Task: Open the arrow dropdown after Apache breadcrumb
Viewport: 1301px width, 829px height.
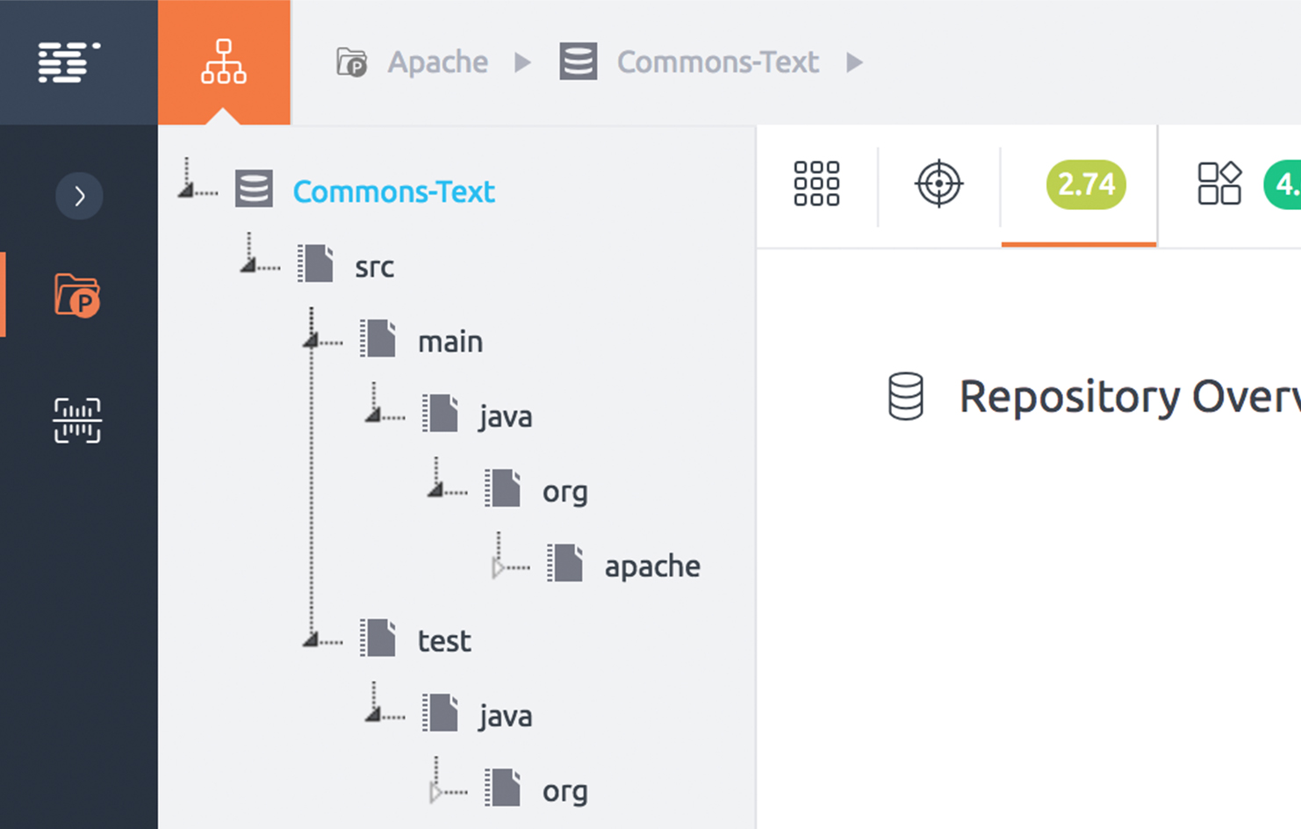Action: click(523, 62)
